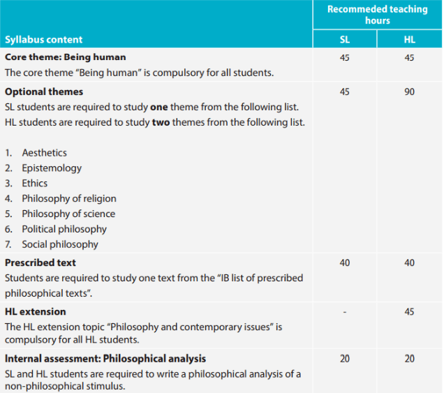The width and height of the screenshot is (444, 393).
Task: Click the 'Syllabus content' column header
Action: pos(43,39)
